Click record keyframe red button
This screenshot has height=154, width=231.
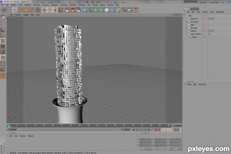156,130
